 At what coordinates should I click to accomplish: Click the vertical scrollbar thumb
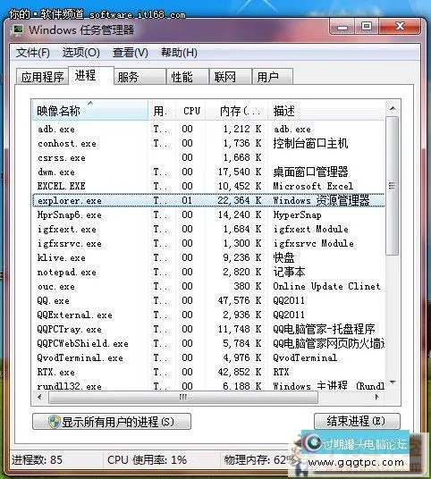click(393, 185)
